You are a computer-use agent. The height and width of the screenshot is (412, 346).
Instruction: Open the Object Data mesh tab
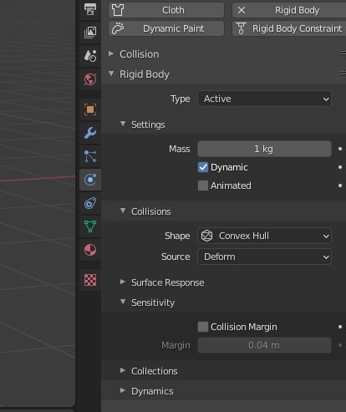coord(90,226)
